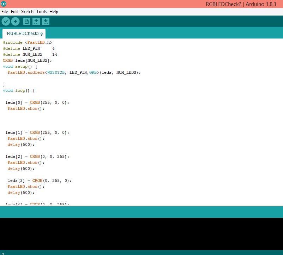The height and width of the screenshot is (255, 283).
Task: Click the FastLED.addLeds<WS2812B line
Action: [x=74, y=72]
